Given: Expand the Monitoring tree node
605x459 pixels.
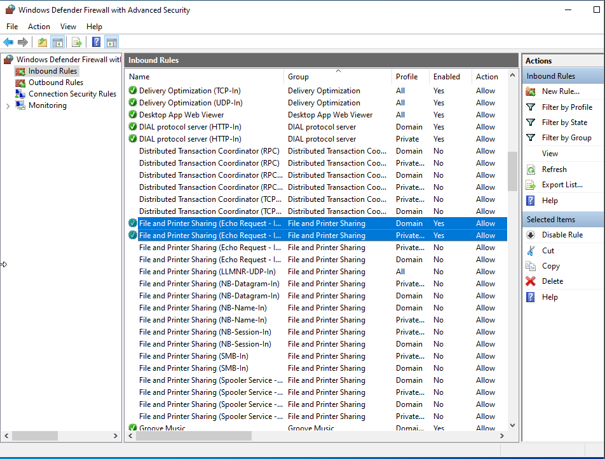Looking at the screenshot, I should (8, 106).
